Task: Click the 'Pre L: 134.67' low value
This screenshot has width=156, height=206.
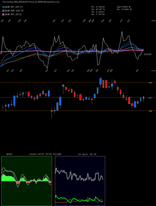Action: pos(98,12)
